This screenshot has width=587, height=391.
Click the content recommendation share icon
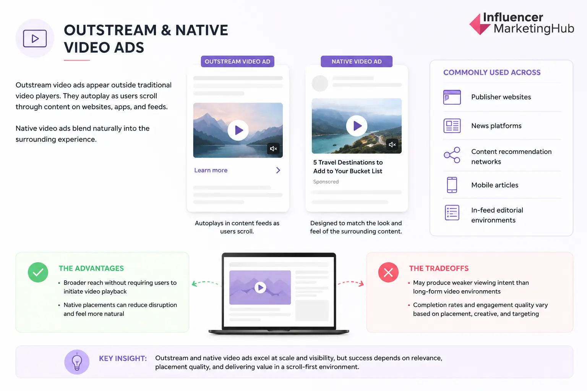click(x=452, y=155)
